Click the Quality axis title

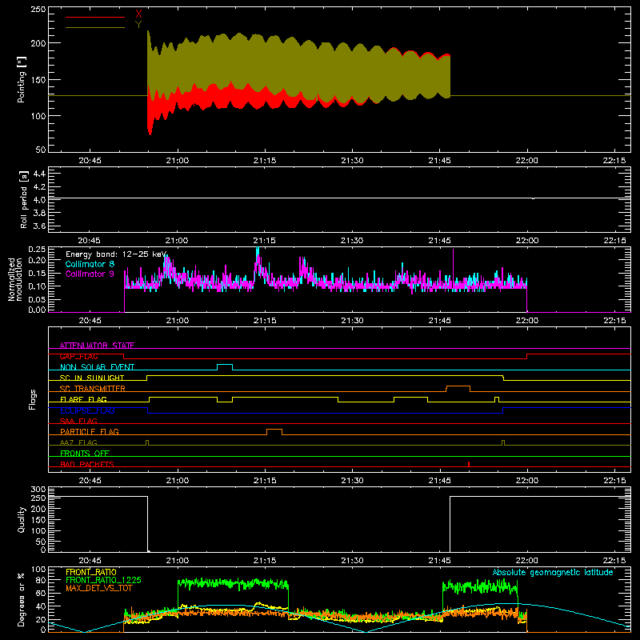coord(22,519)
